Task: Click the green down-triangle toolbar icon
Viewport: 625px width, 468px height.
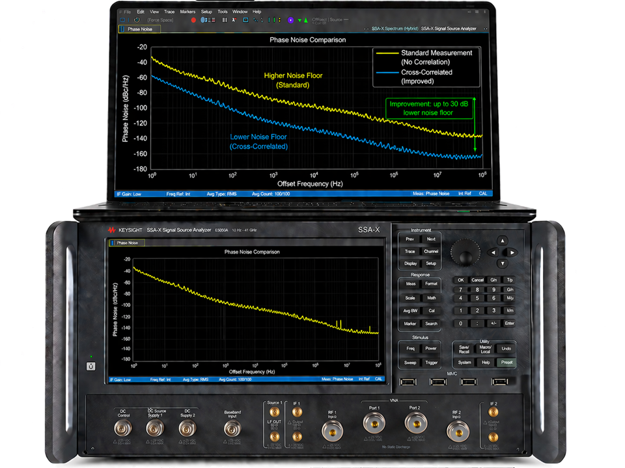Action: coord(299,20)
